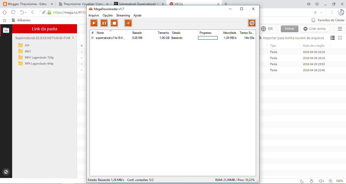Open the AVI folder in tree
The height and width of the screenshot is (184, 346).
click(24, 45)
